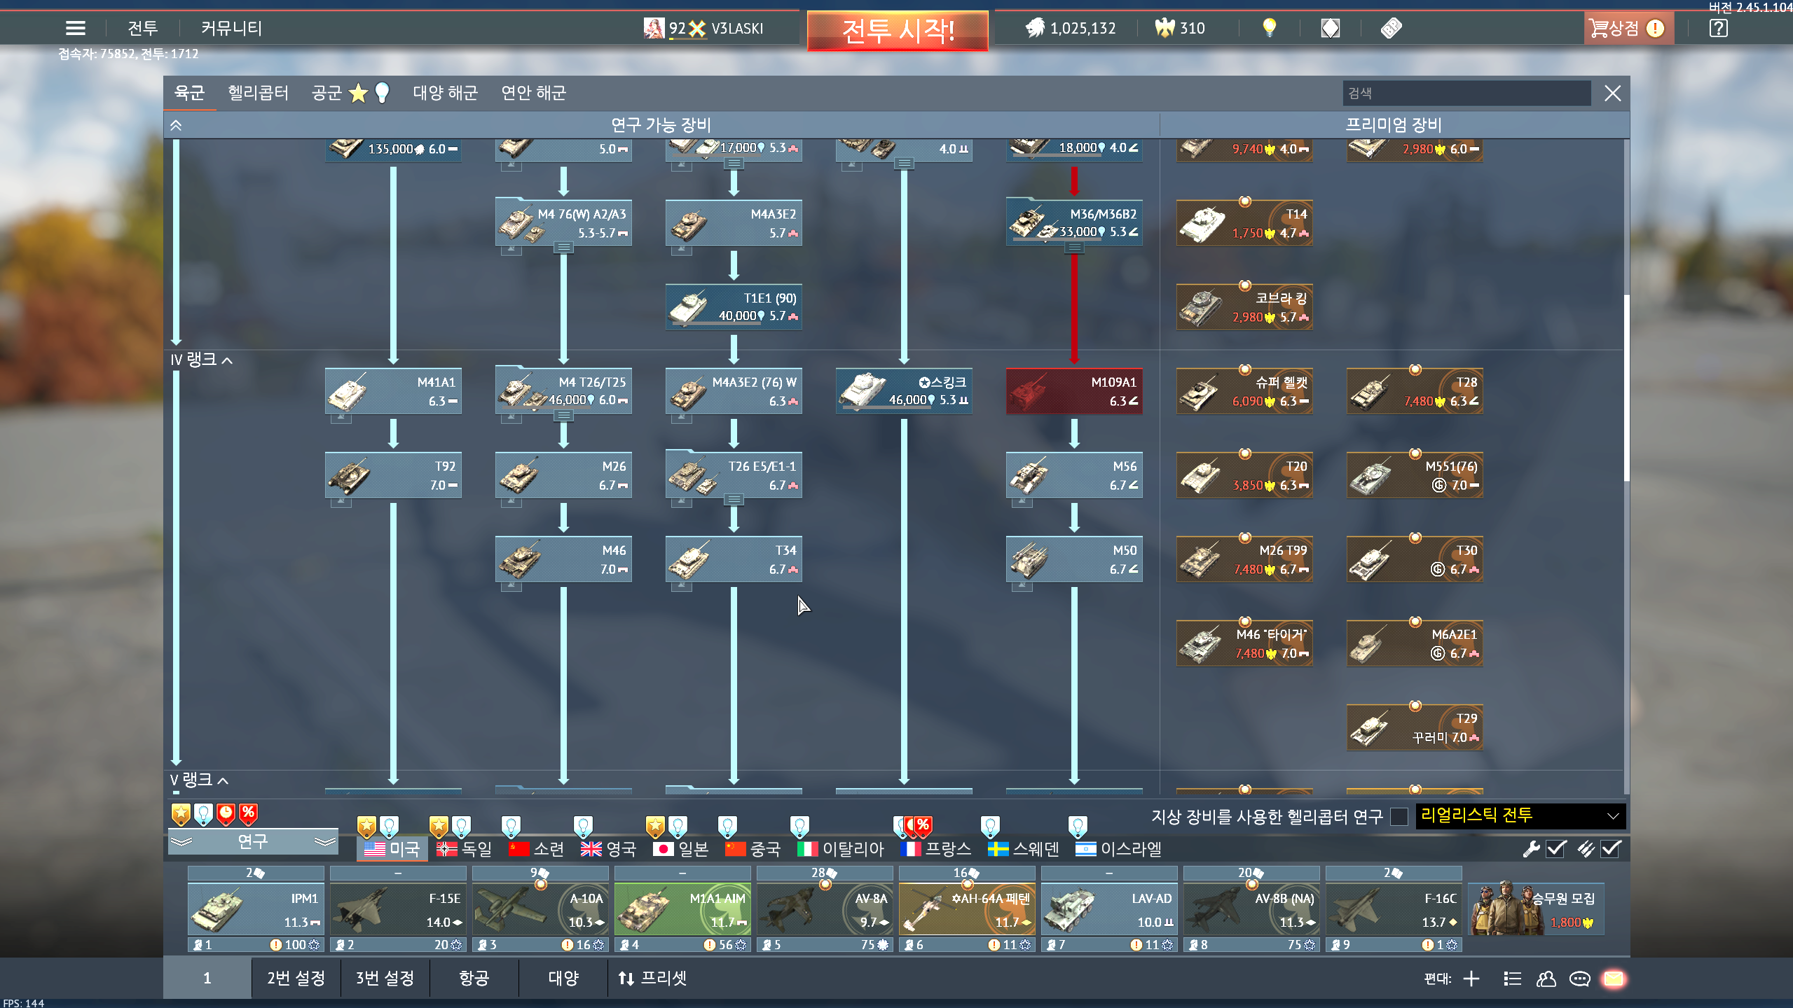The width and height of the screenshot is (1793, 1008).
Task: Select the premium T29 card
Action: coord(1415,727)
